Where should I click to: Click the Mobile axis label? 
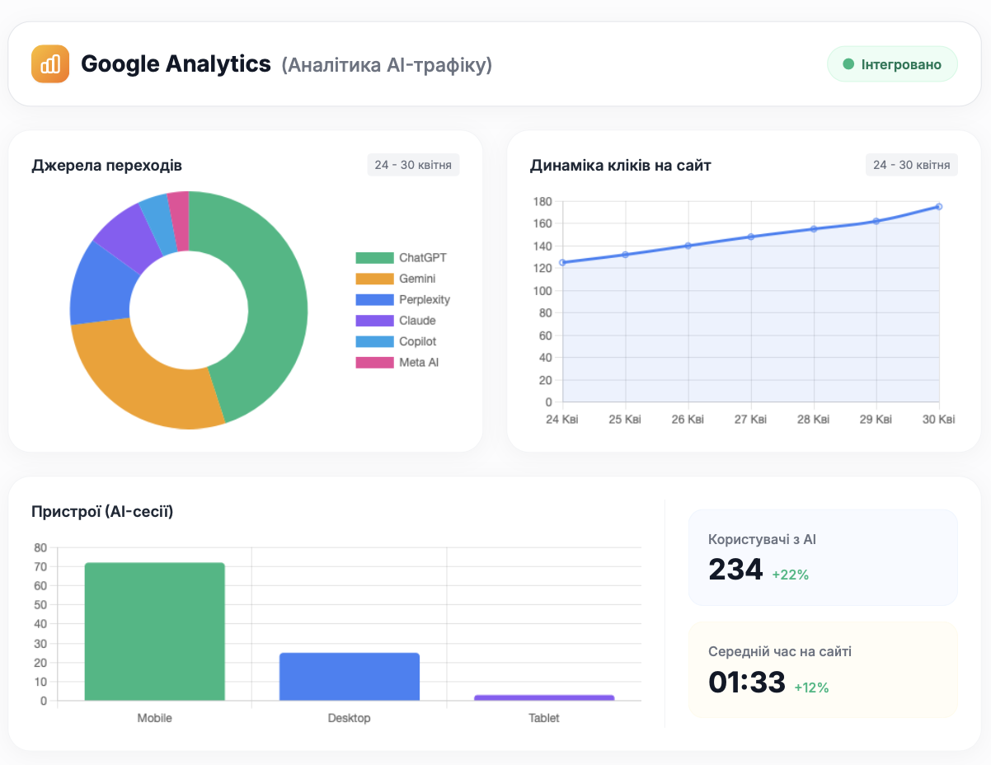tap(154, 718)
